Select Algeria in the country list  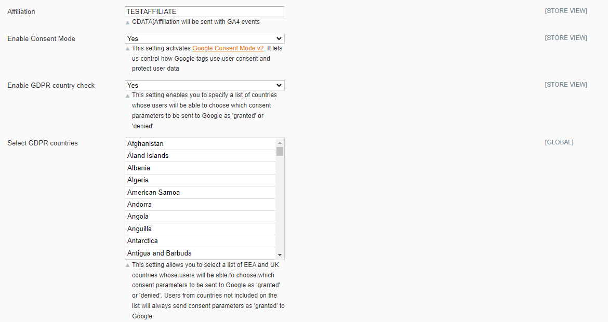pyautogui.click(x=200, y=180)
